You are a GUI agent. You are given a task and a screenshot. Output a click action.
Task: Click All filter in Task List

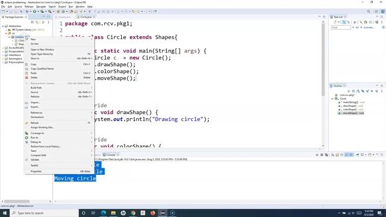pyautogui.click(x=357, y=28)
